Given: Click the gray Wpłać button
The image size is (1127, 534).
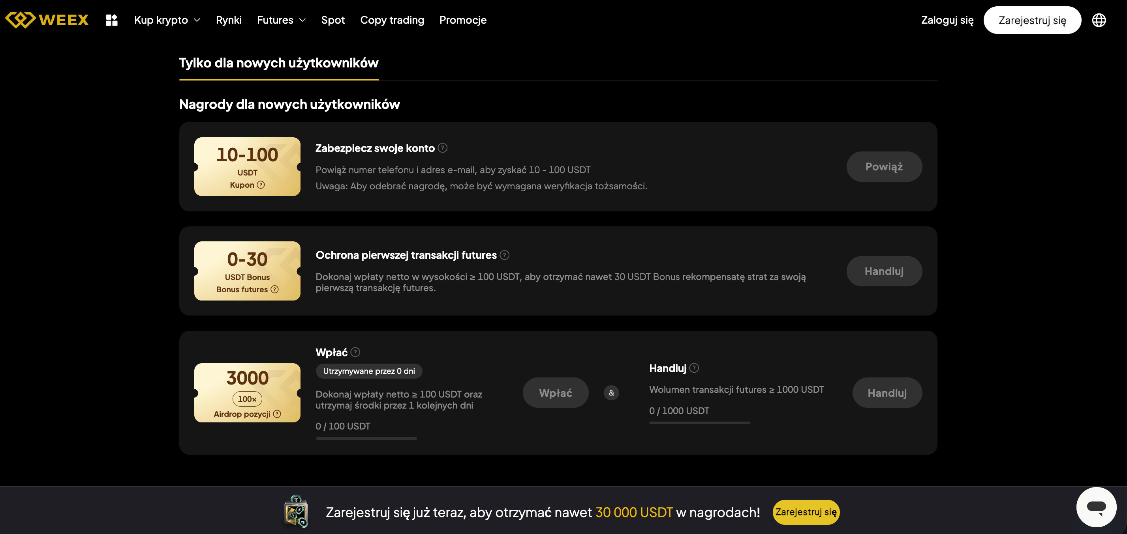Looking at the screenshot, I should coord(555,393).
